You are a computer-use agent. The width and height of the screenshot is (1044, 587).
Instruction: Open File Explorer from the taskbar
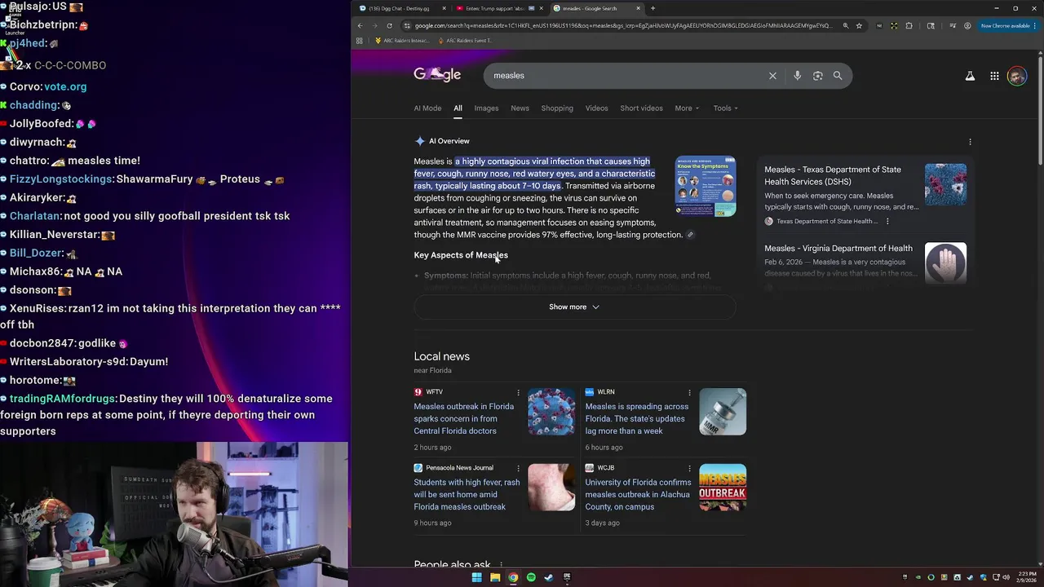coord(495,577)
